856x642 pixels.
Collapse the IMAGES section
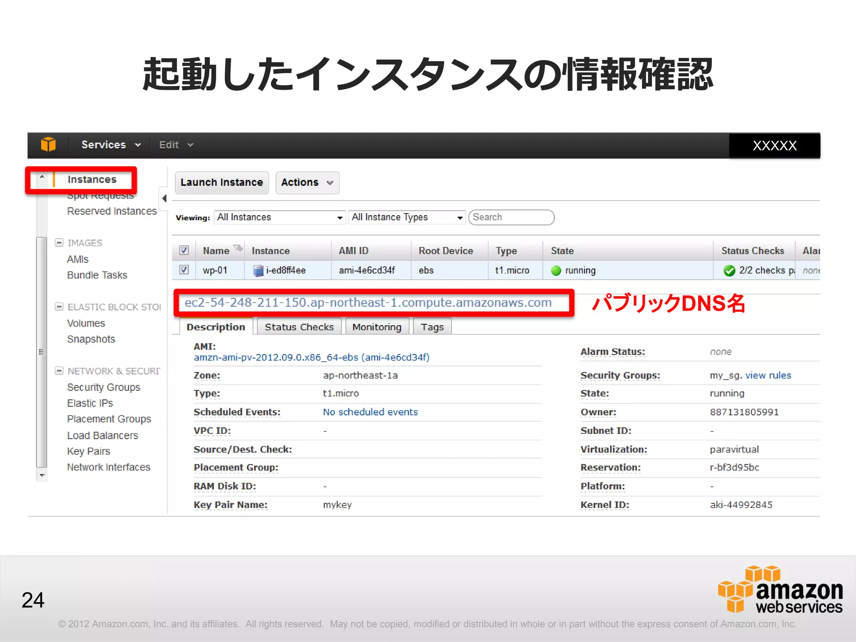59,242
